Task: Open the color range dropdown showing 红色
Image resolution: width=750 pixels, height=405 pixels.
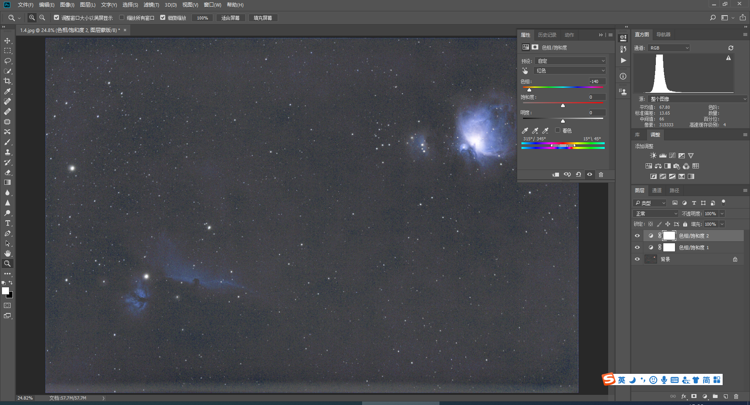Action: (570, 71)
